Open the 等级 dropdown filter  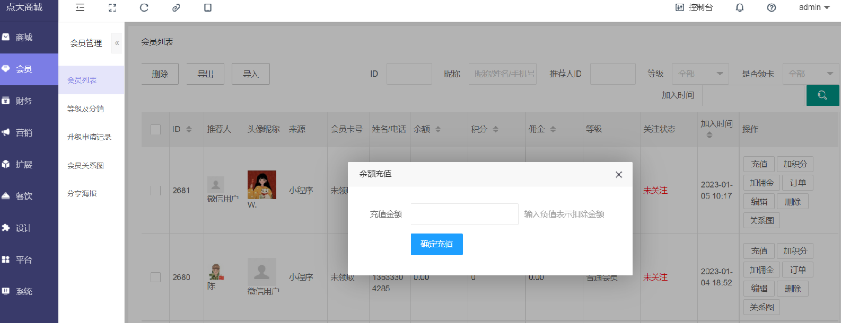pyautogui.click(x=700, y=74)
